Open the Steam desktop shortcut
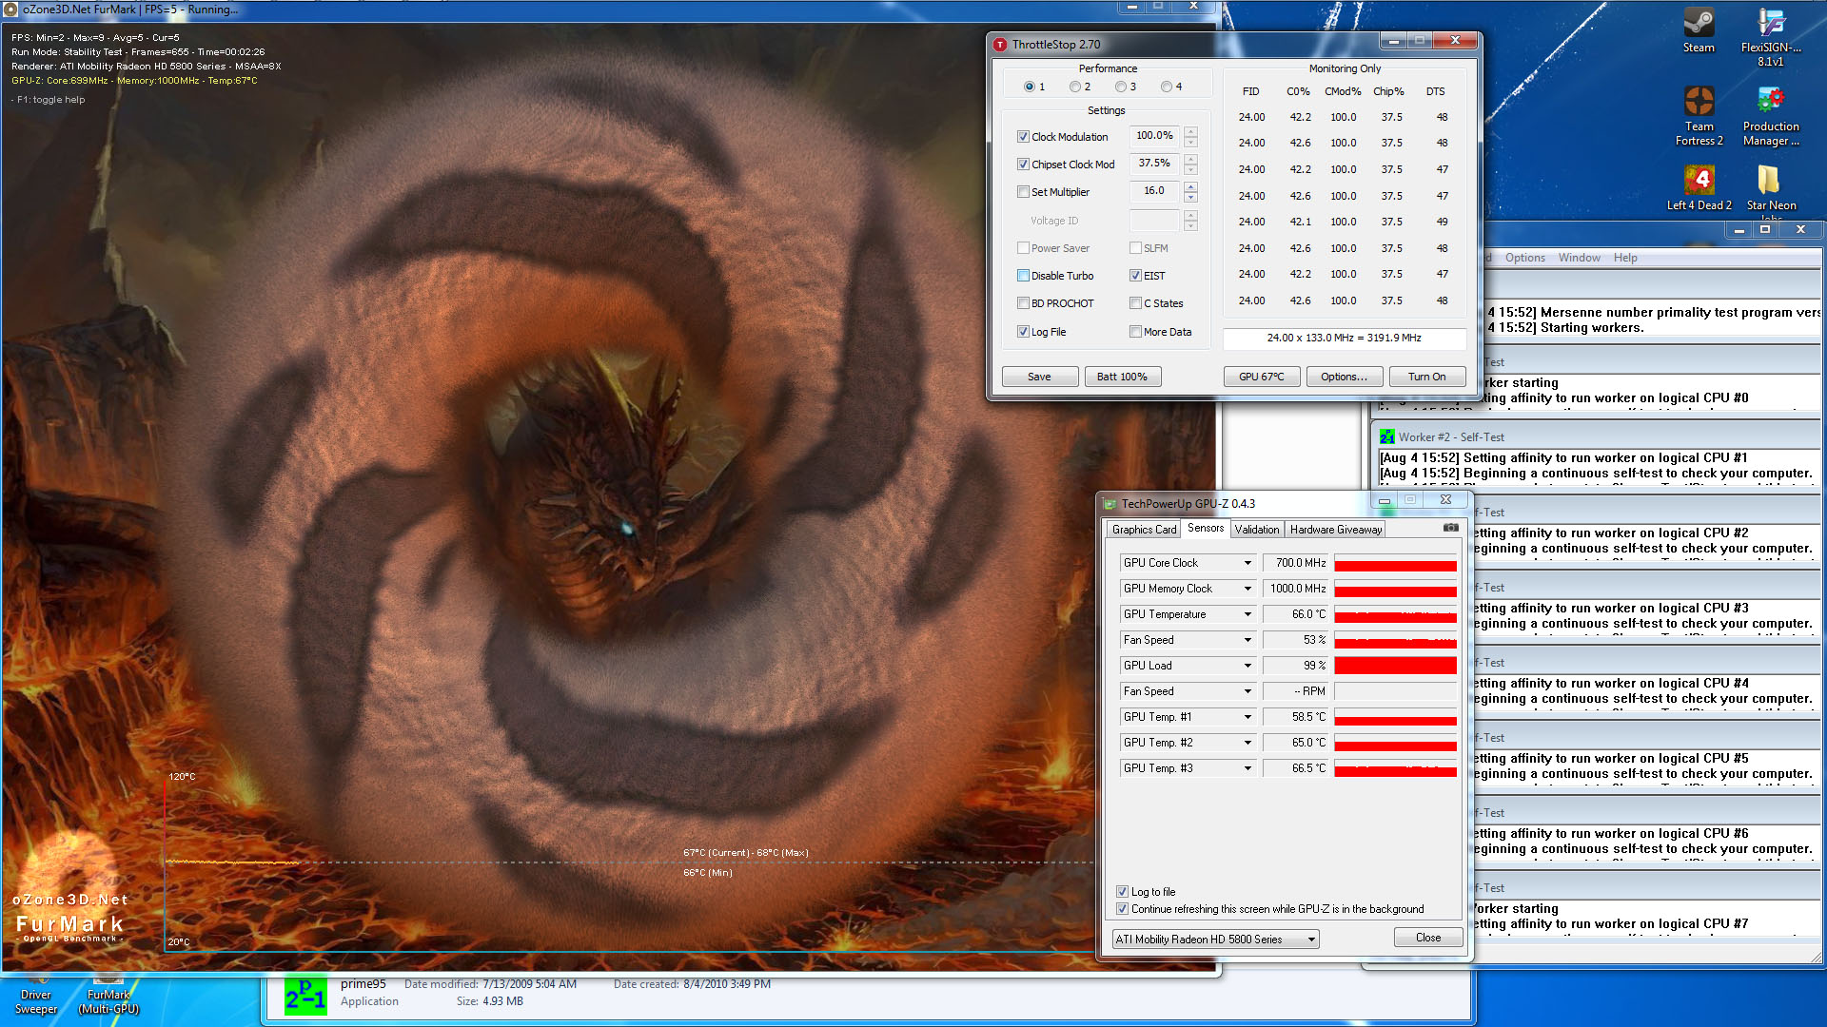1827x1027 pixels. (1699, 31)
